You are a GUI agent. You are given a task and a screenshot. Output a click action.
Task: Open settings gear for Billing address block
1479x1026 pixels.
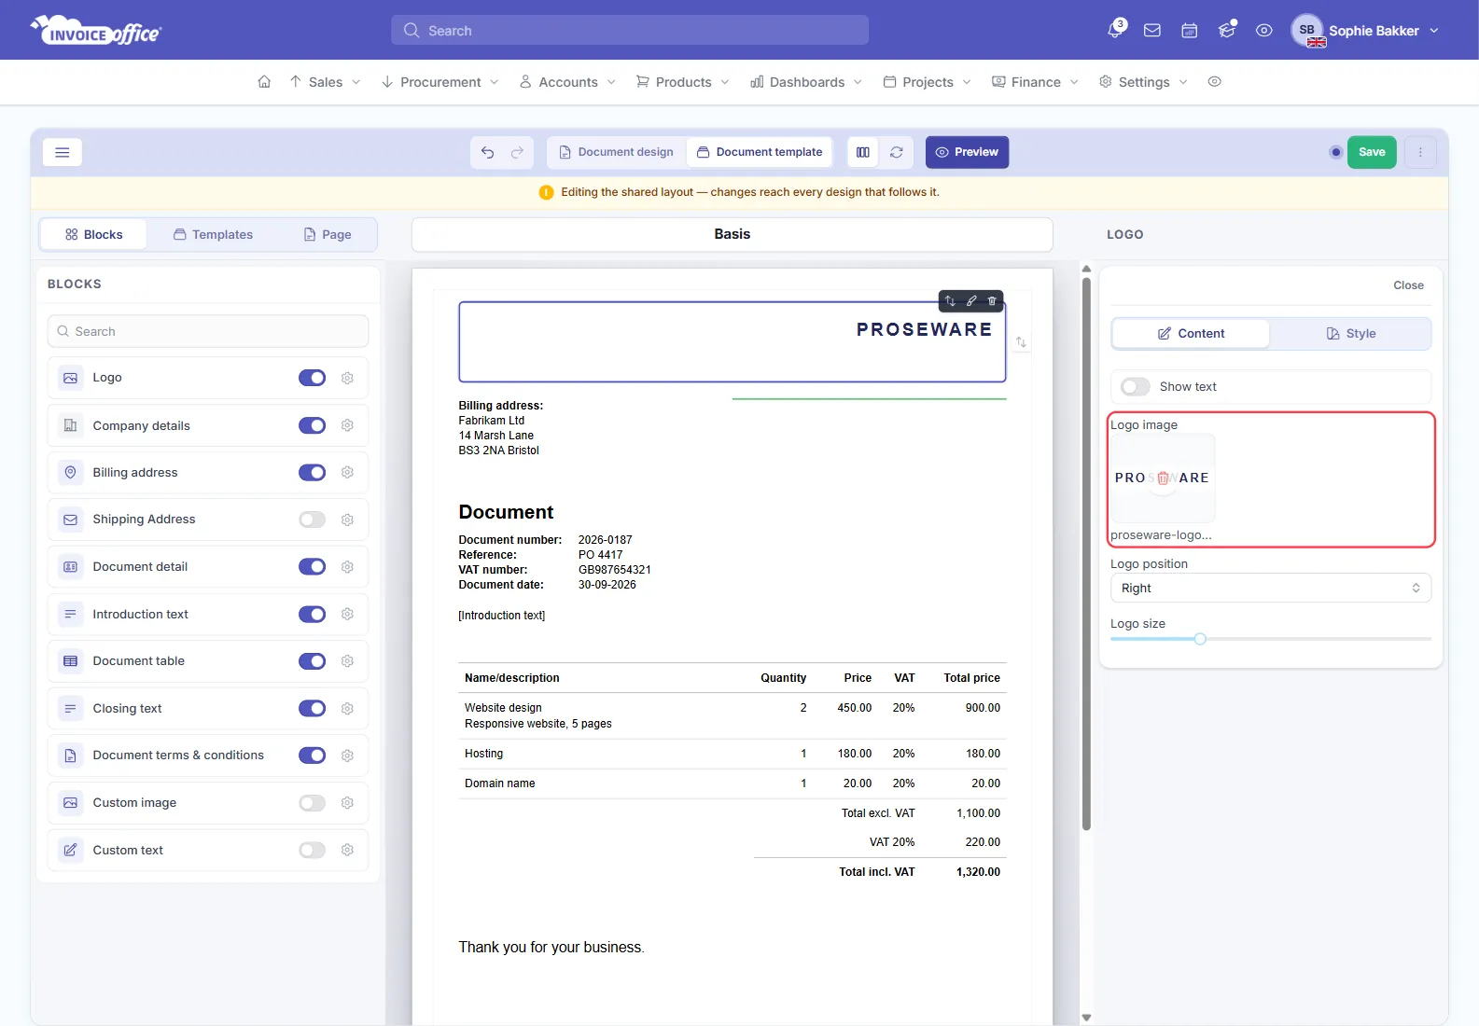pos(347,473)
